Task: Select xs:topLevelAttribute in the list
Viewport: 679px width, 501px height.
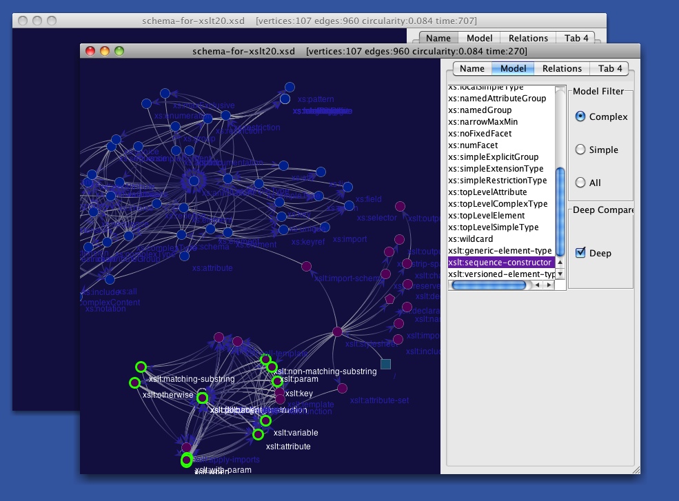Action: [501, 192]
